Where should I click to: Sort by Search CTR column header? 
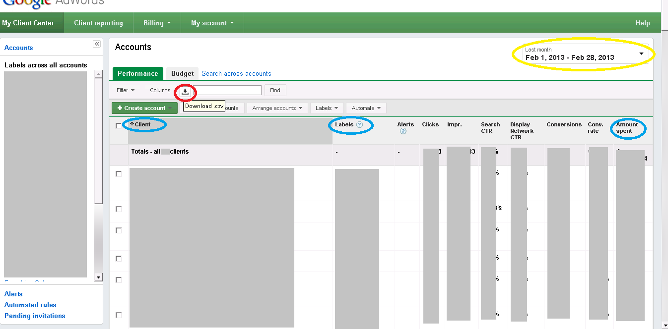click(x=490, y=128)
